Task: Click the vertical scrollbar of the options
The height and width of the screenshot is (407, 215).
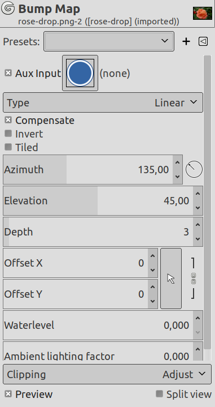Action: coord(207,203)
